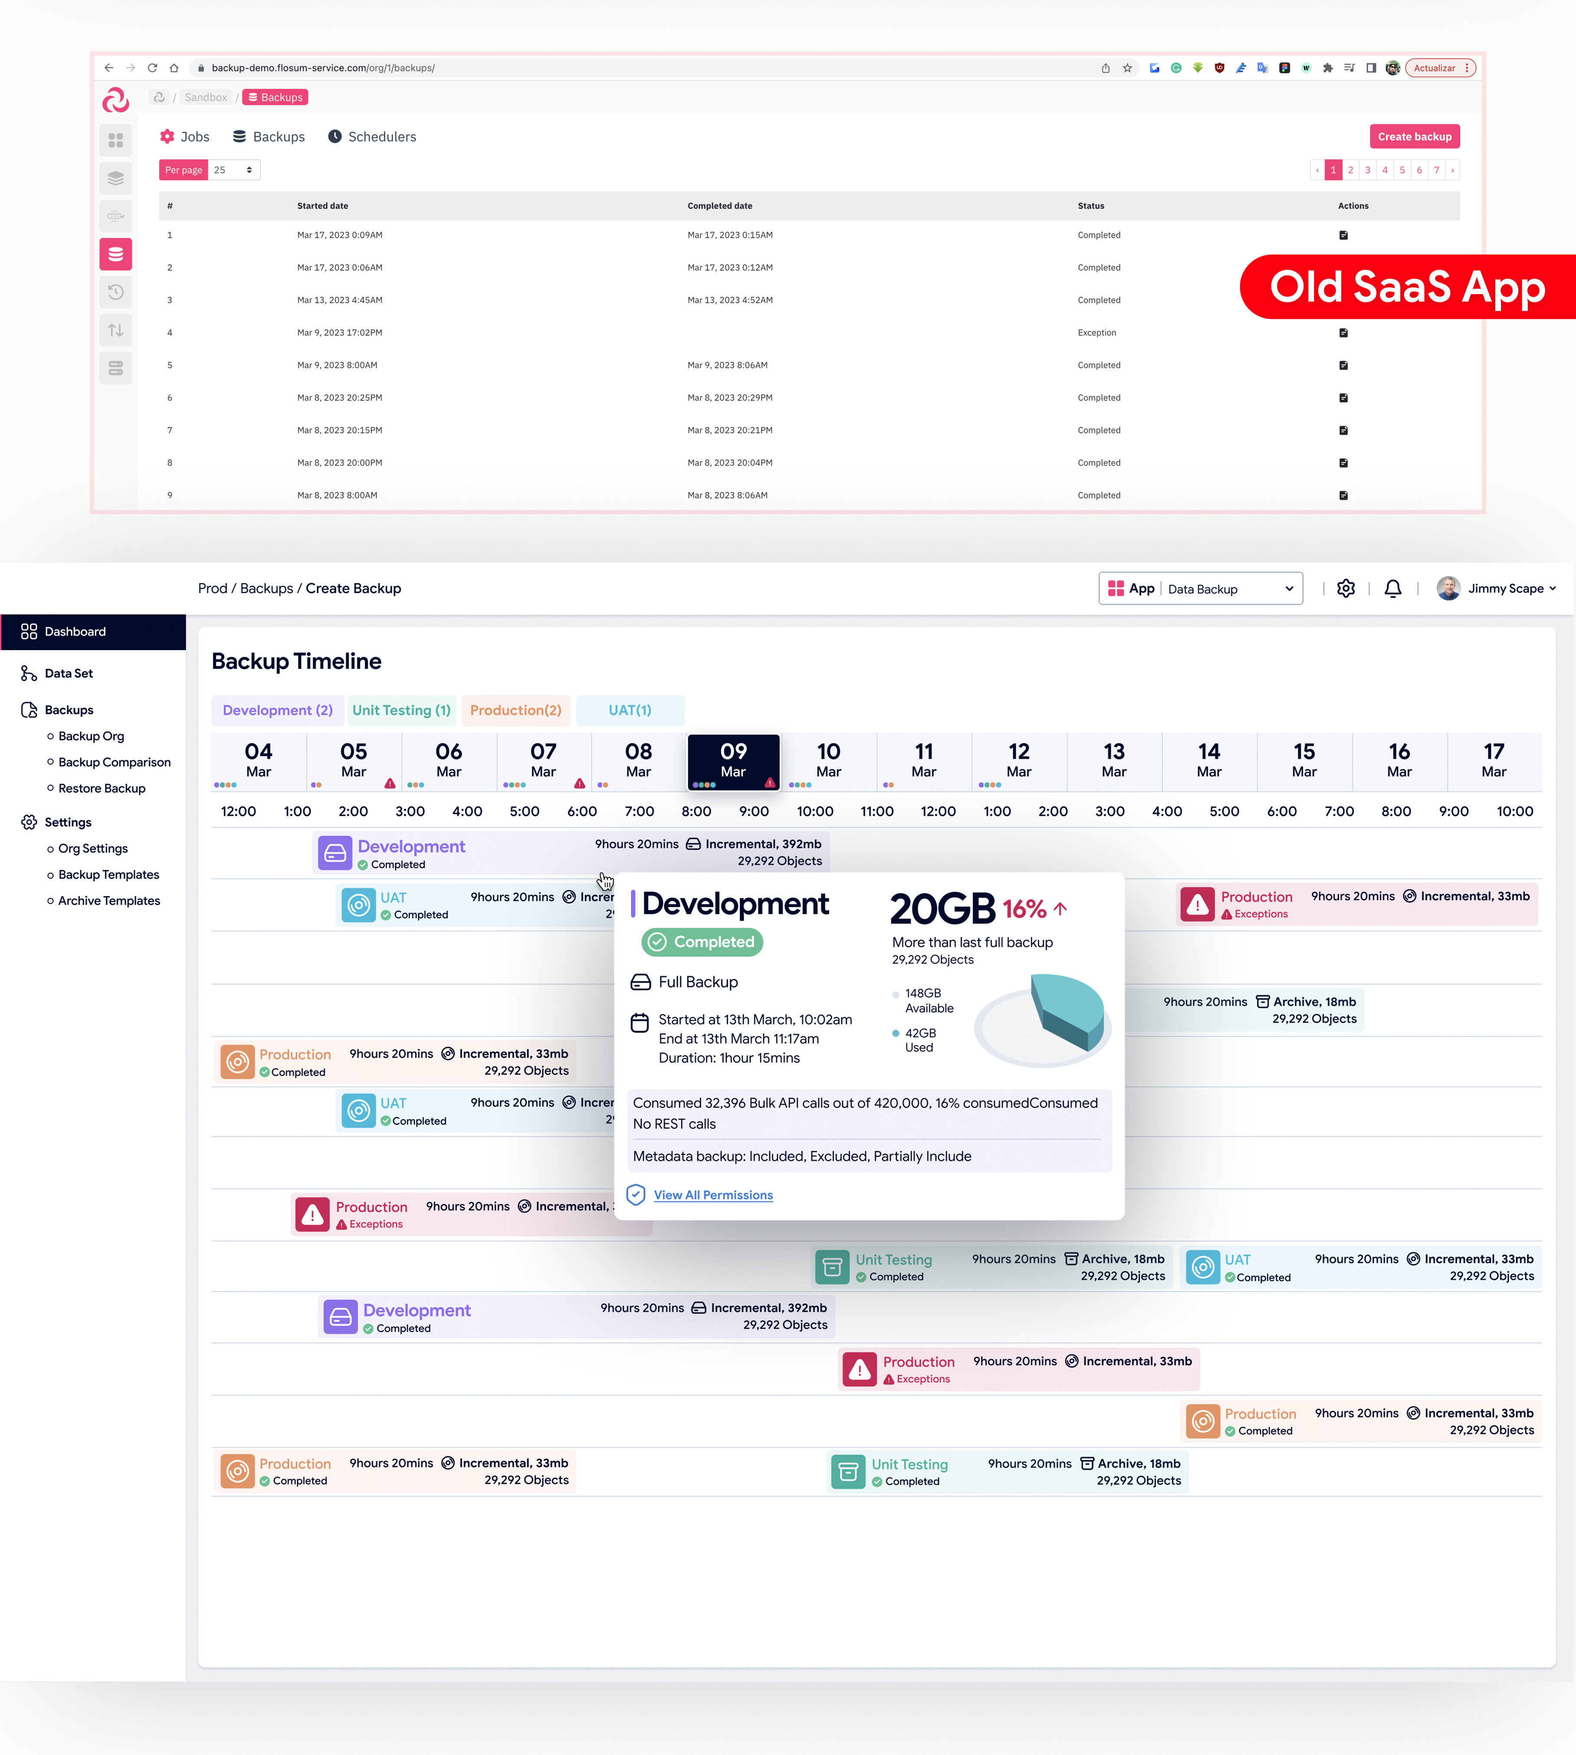
Task: Open the View All Permissions link
Action: [x=713, y=1195]
